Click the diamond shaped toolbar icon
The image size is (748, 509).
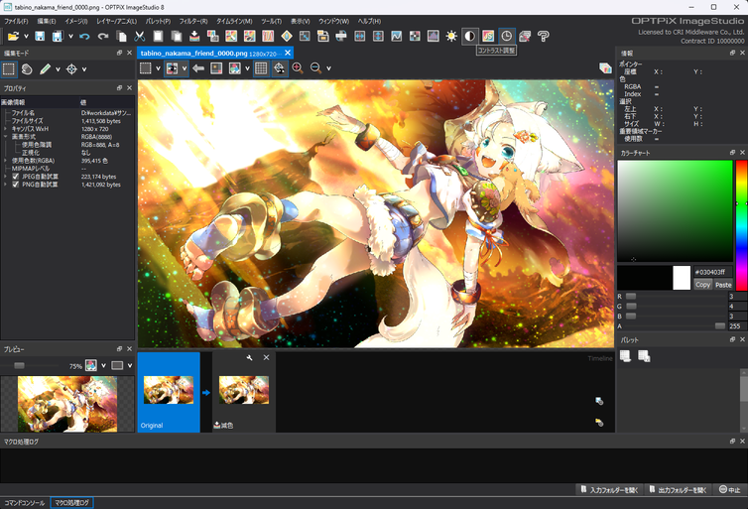point(287,36)
